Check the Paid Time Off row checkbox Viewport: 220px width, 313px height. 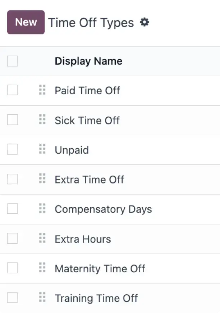[x=12, y=90]
